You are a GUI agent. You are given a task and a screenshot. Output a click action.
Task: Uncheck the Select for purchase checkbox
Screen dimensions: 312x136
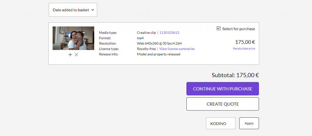click(218, 28)
